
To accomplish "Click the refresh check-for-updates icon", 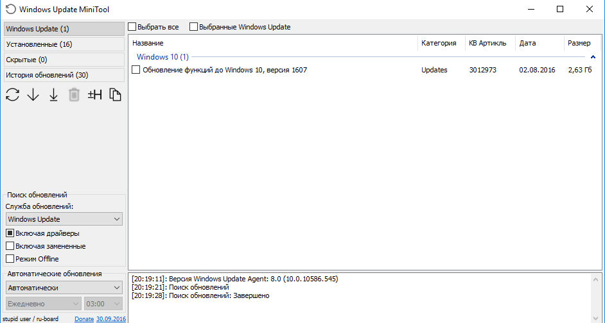I will [13, 94].
